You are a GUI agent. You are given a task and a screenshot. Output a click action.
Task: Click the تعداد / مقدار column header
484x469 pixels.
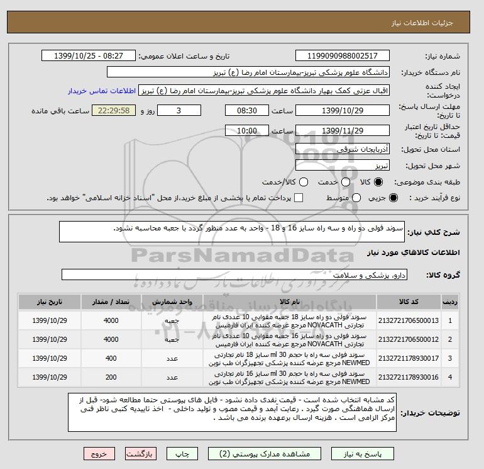[x=111, y=302]
